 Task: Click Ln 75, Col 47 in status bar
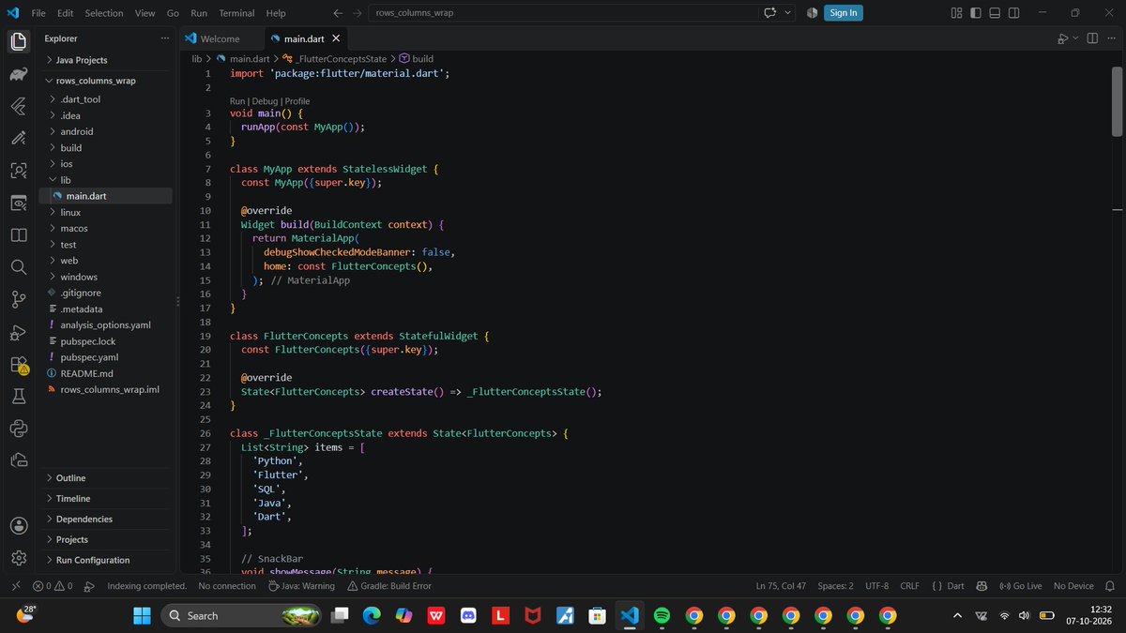click(781, 586)
